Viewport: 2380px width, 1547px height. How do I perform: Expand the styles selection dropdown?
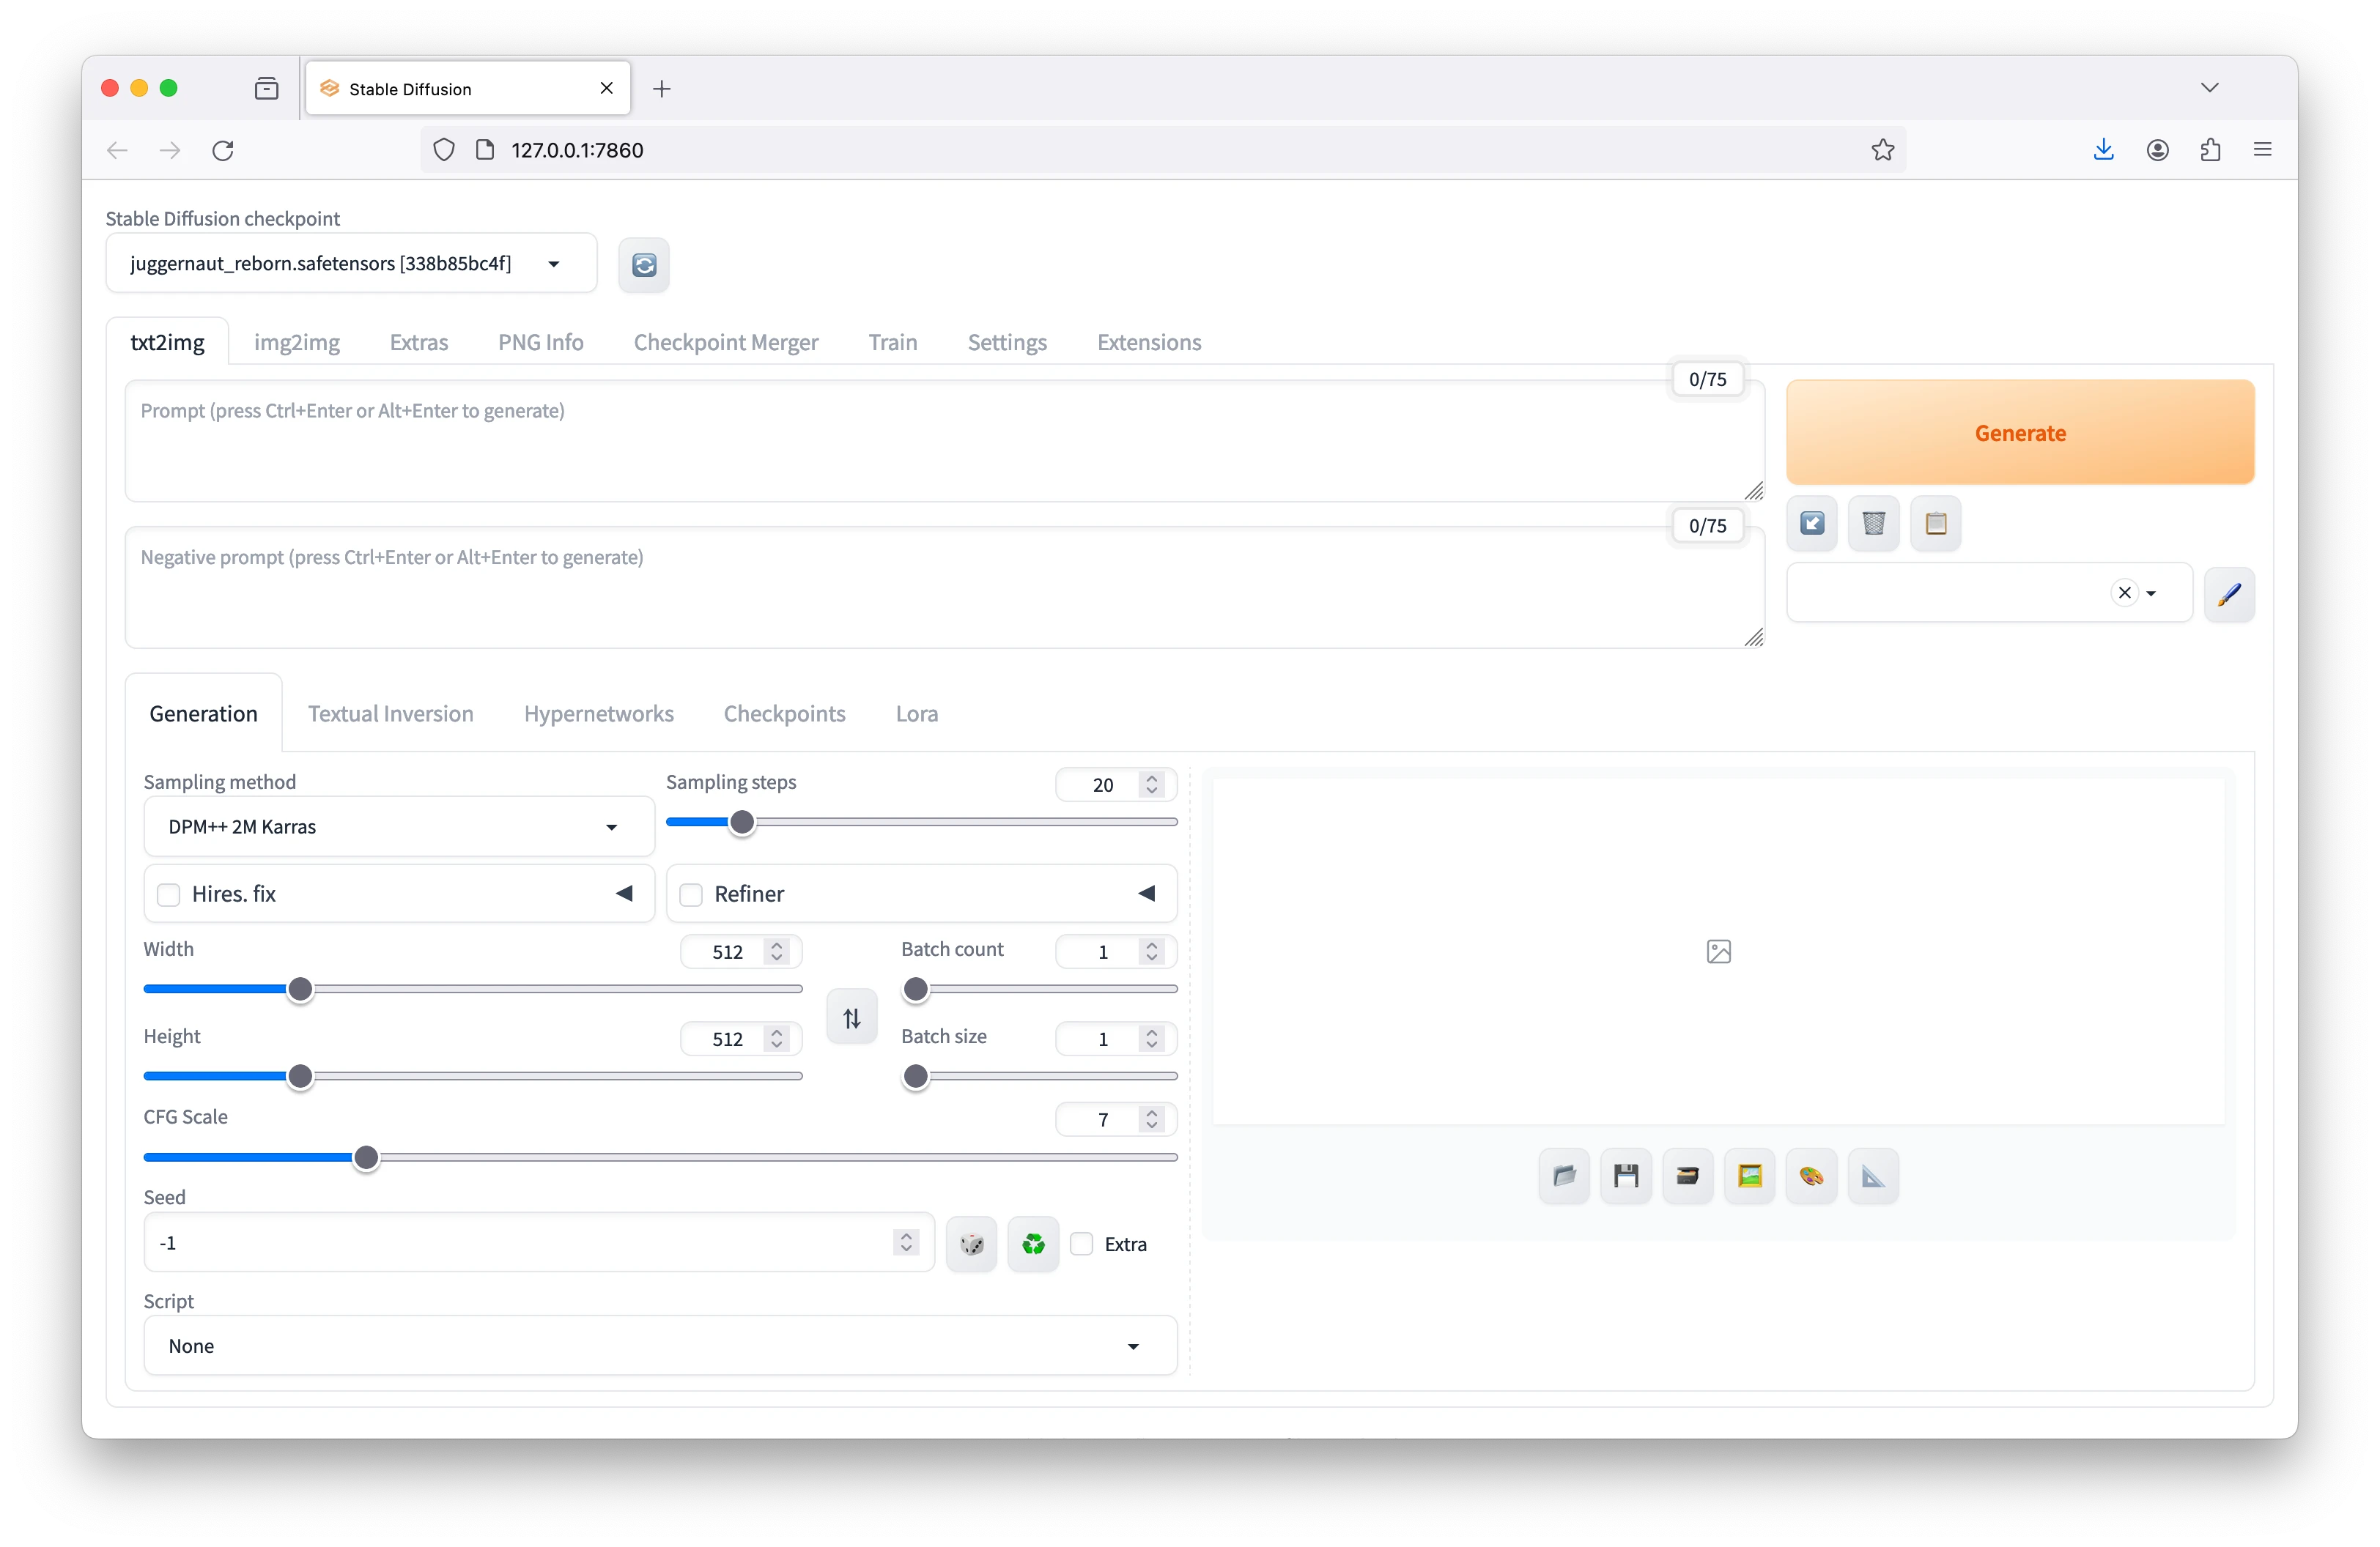(x=2150, y=593)
